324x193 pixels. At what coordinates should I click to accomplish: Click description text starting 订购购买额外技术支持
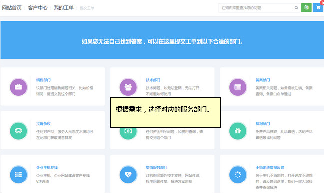pos(173,178)
